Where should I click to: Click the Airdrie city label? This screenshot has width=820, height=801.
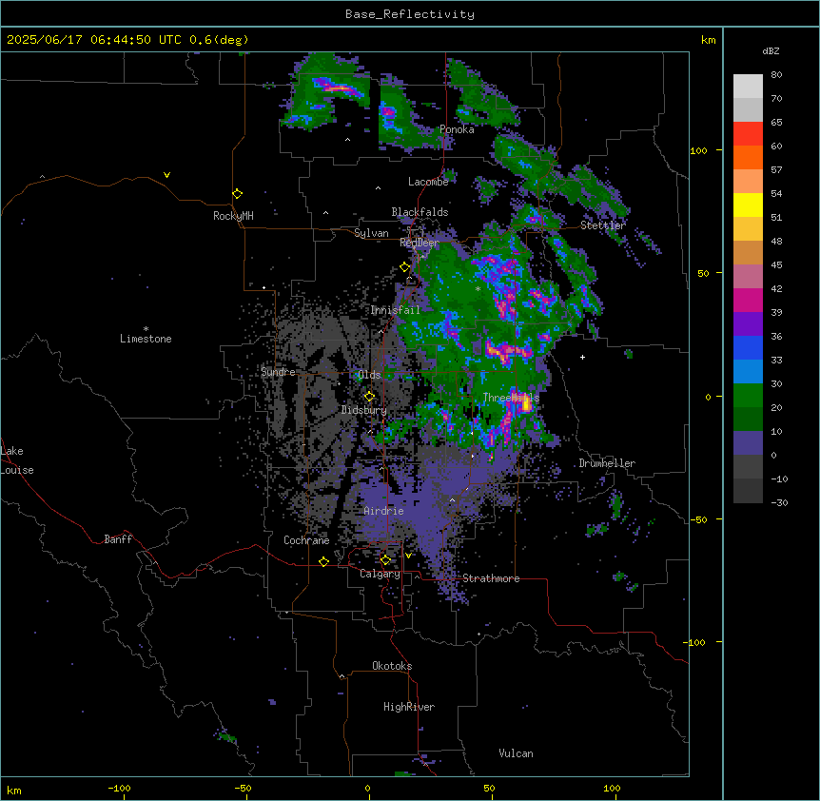coord(384,511)
